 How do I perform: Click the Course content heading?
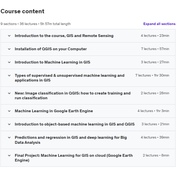[x=22, y=11]
